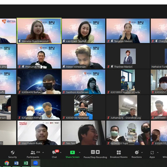
Task: Click the name label Tharinee Manisri
Action: coord(123,67)
